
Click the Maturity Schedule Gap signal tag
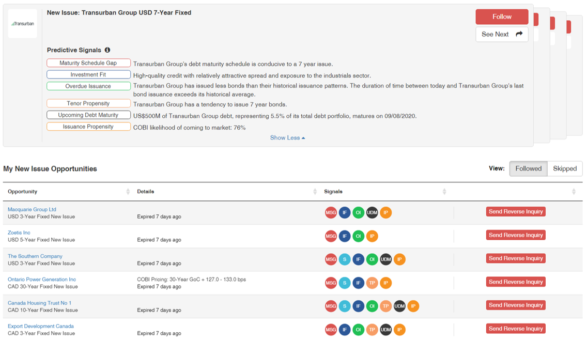click(x=88, y=63)
